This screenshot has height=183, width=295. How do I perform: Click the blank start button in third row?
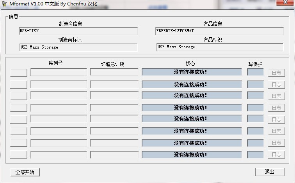pyautogui.click(x=19, y=96)
